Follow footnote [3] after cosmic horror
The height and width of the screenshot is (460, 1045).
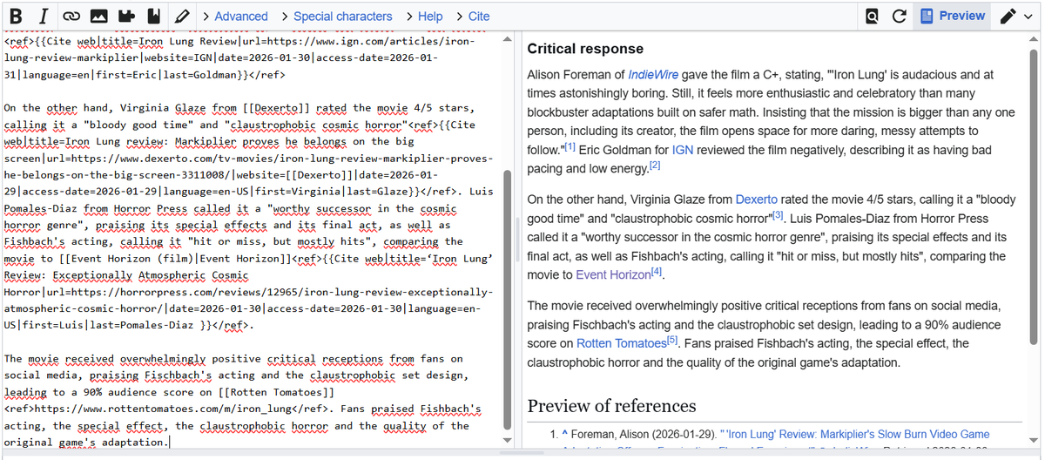[x=779, y=215]
